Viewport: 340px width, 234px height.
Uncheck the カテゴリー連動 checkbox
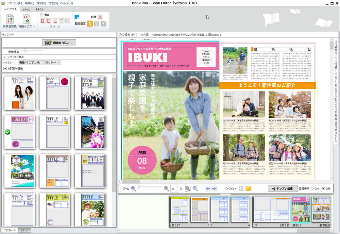click(5, 69)
